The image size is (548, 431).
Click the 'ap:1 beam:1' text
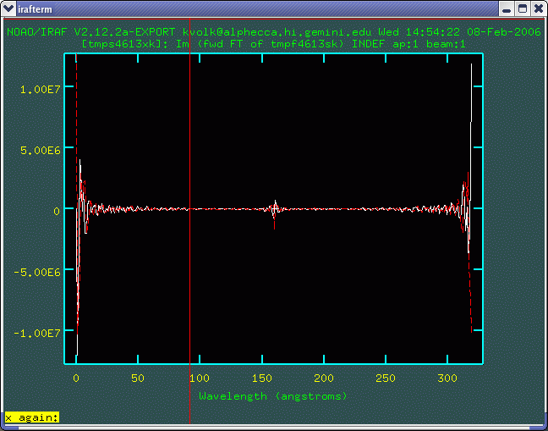(x=429, y=44)
